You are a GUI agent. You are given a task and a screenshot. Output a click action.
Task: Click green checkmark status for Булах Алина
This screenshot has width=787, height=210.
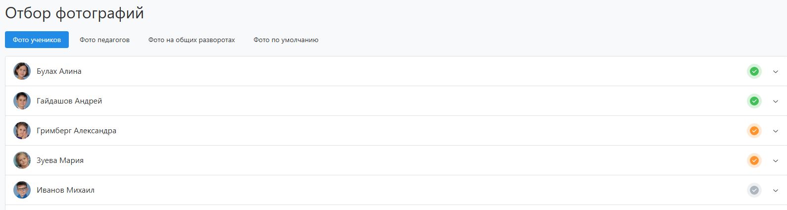tap(754, 71)
